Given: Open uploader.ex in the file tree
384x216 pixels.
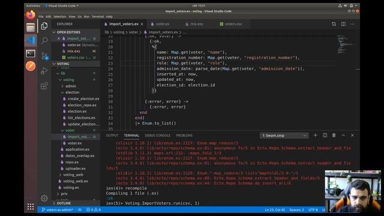Looking at the screenshot, I should pyautogui.click(x=76, y=168).
